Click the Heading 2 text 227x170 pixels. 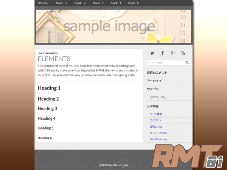[48, 99]
